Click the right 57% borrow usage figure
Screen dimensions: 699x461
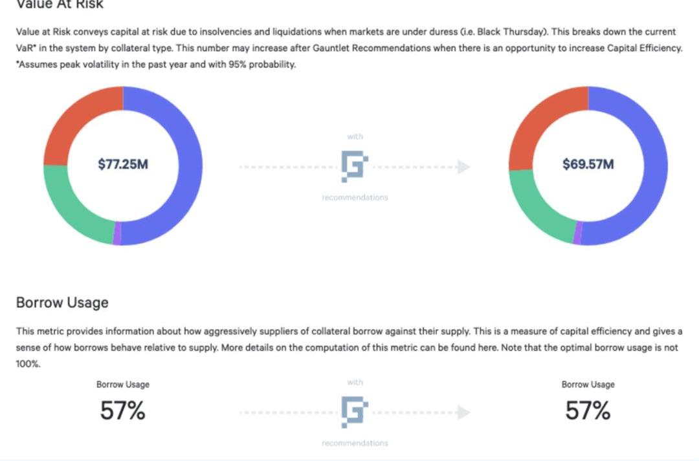pyautogui.click(x=588, y=411)
